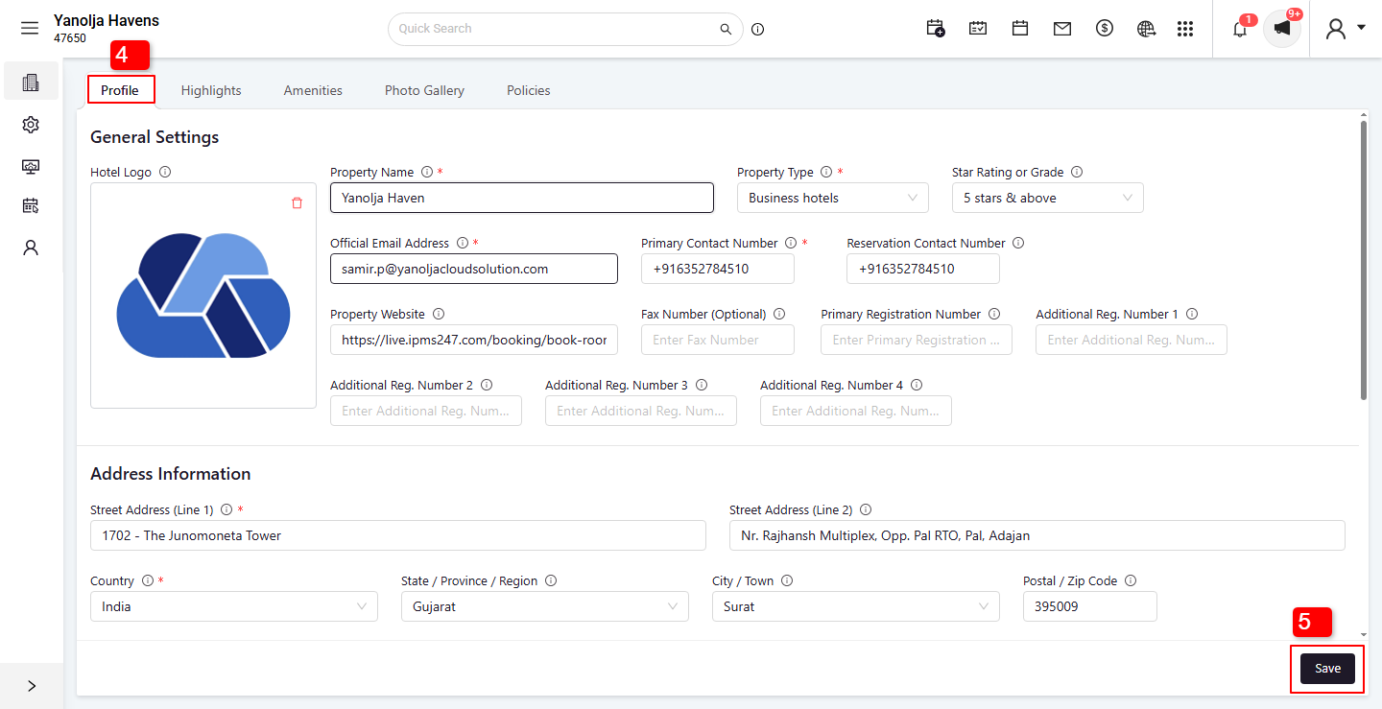Open the Property Type dropdown
This screenshot has width=1382, height=709.
833,198
